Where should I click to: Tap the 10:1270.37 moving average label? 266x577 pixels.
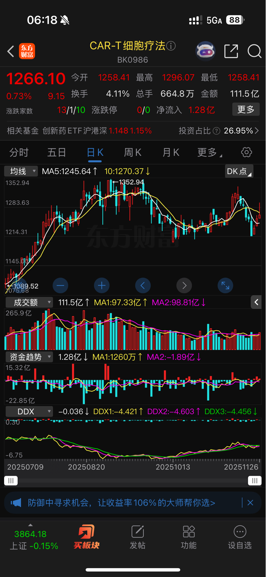(x=127, y=171)
